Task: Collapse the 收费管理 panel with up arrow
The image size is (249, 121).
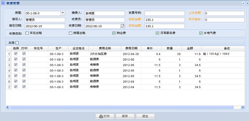Action: click(243, 3)
